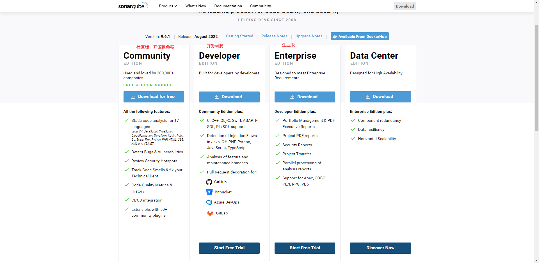
Task: Click HELPING DEVS SINCE 2008 text
Action: 267,20
